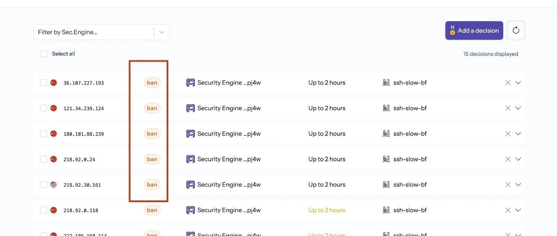Viewport: 557px width, 236px height.
Task: Check the box for 180.101.88.239
Action: coord(44,134)
